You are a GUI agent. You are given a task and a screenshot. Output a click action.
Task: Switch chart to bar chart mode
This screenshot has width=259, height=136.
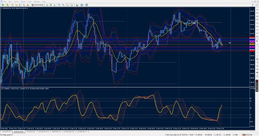pyautogui.click(x=47, y=5)
